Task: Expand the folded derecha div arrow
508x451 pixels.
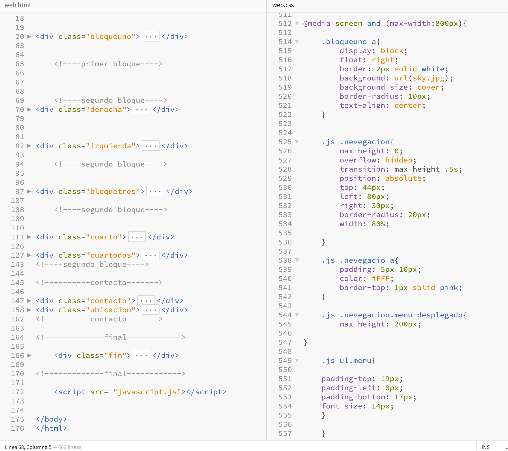Action: (29, 109)
